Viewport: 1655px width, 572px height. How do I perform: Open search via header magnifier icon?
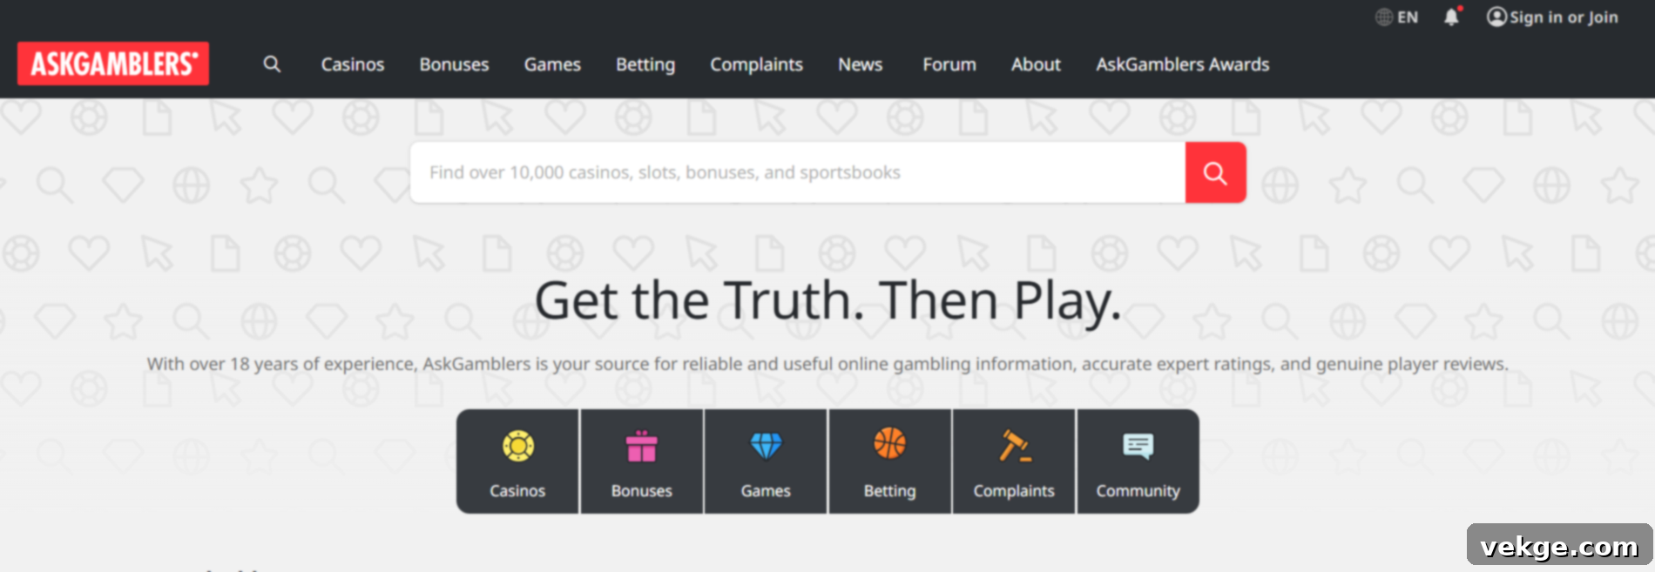point(272,64)
